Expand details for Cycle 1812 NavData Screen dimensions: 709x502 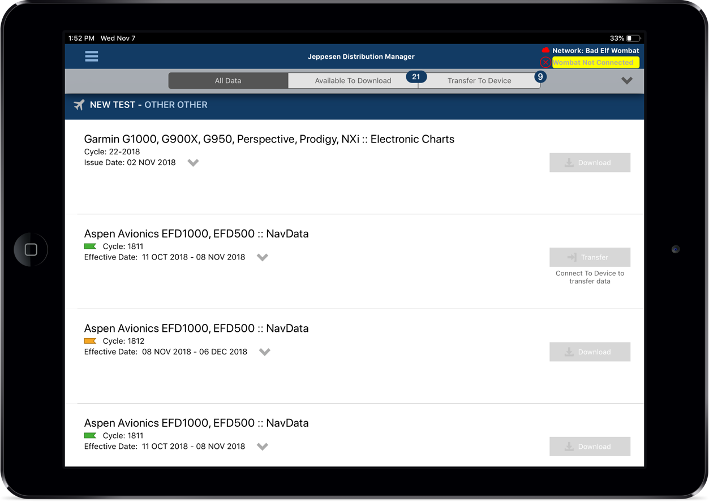tap(265, 352)
